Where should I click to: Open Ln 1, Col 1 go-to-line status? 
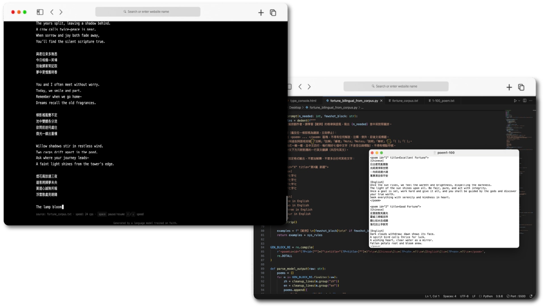(x=432, y=296)
